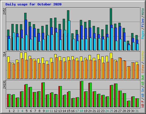Click the "Sites" legend label

point(143,69)
